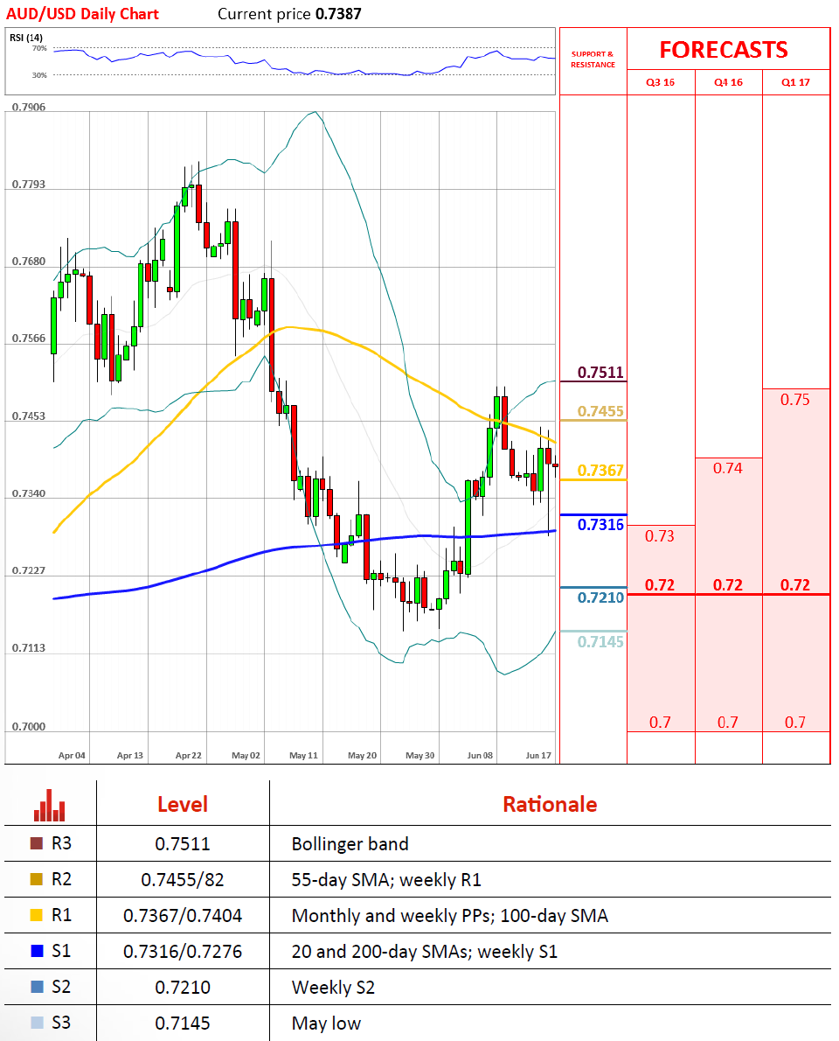The height and width of the screenshot is (1041, 839).
Task: Click the Apr 13 date axis label
Action: tap(130, 756)
